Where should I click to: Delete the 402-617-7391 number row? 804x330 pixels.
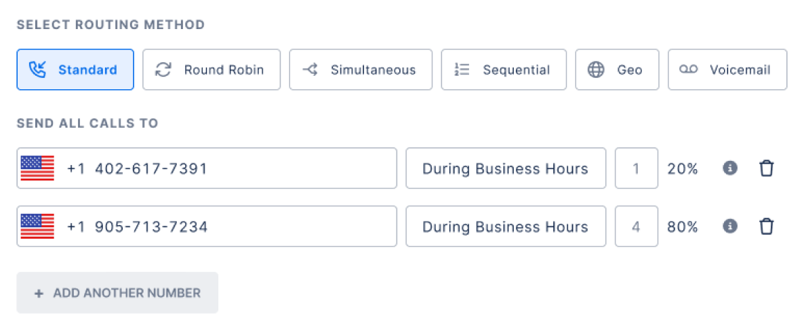(x=766, y=168)
